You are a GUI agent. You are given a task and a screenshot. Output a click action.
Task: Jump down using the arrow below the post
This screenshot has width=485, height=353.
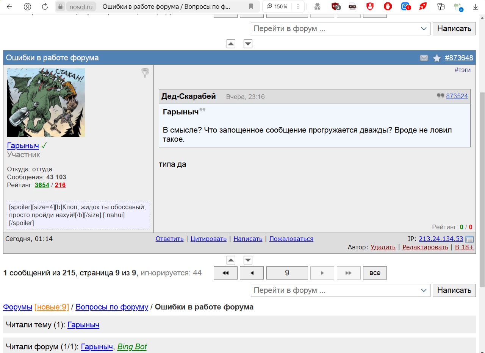coord(248,260)
